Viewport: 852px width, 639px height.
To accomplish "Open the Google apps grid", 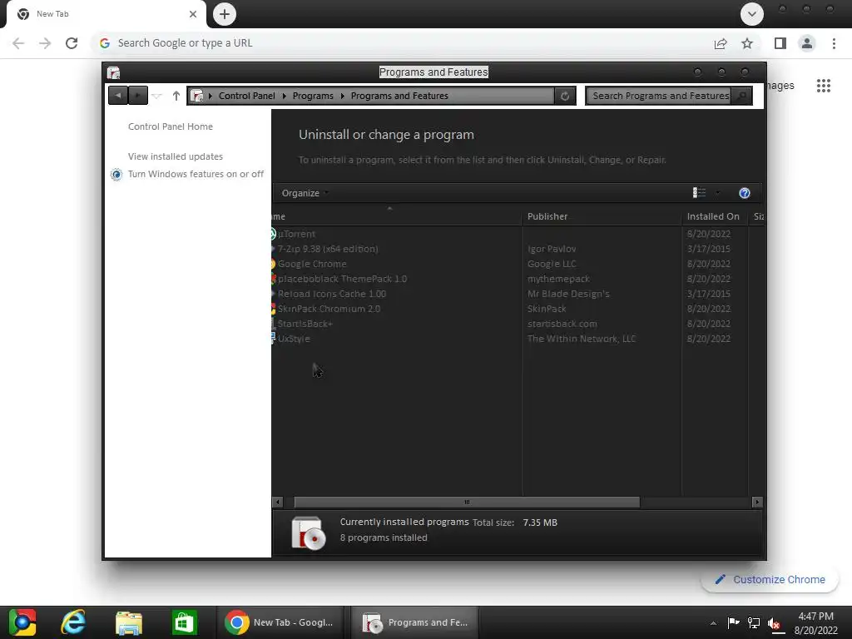I will pyautogui.click(x=824, y=86).
